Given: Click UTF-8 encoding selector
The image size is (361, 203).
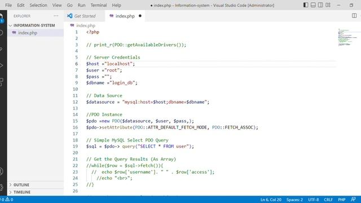Looking at the screenshot, I should pyautogui.click(x=314, y=200).
